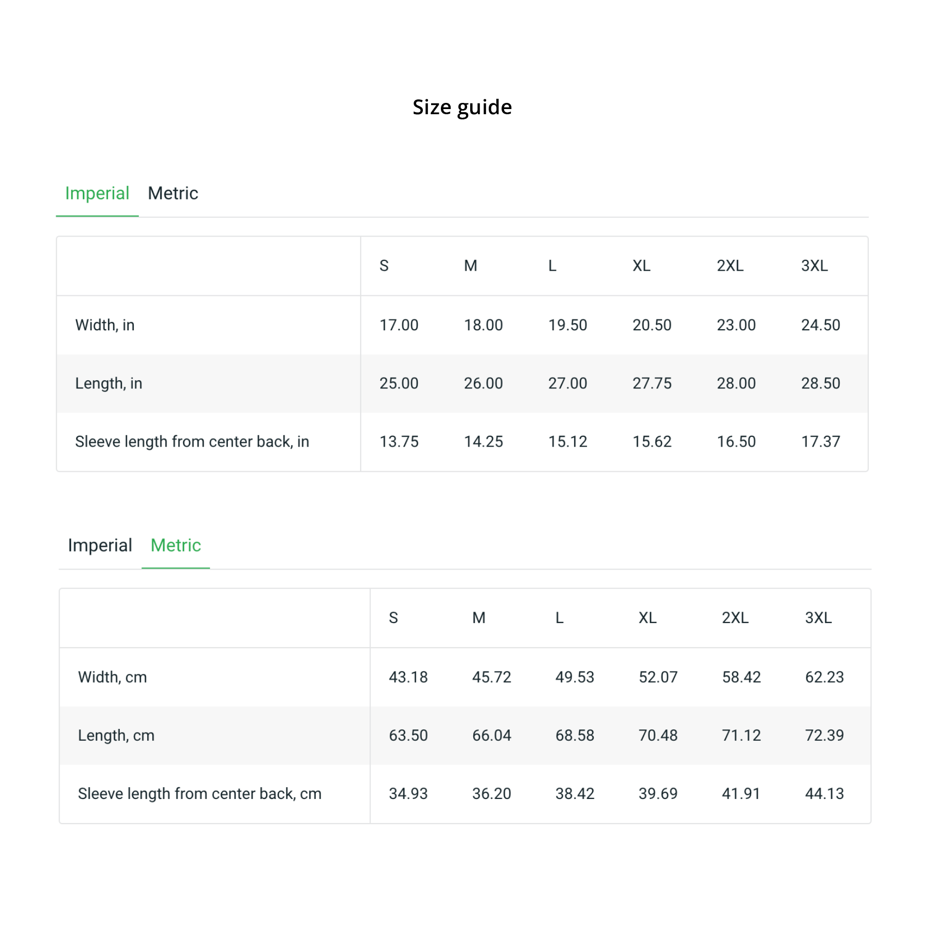The width and height of the screenshot is (926, 926).
Task: Click the Size guide heading
Action: [x=462, y=107]
